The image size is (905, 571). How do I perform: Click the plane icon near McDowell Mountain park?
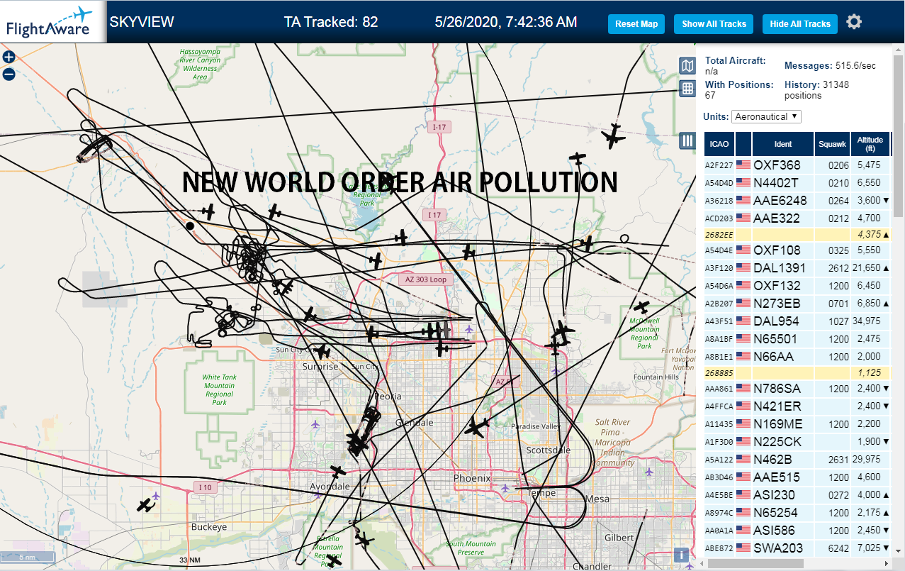641,307
